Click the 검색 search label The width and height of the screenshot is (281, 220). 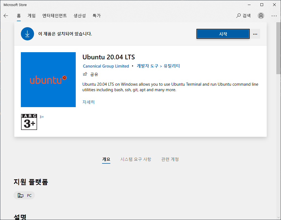(247, 16)
